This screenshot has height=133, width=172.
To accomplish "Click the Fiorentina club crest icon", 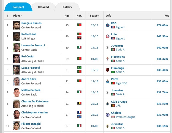I will tap(108, 59).
